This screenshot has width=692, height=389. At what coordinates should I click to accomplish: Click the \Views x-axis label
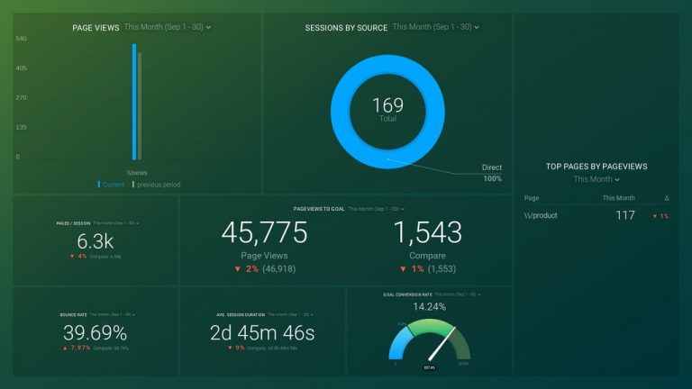137,173
